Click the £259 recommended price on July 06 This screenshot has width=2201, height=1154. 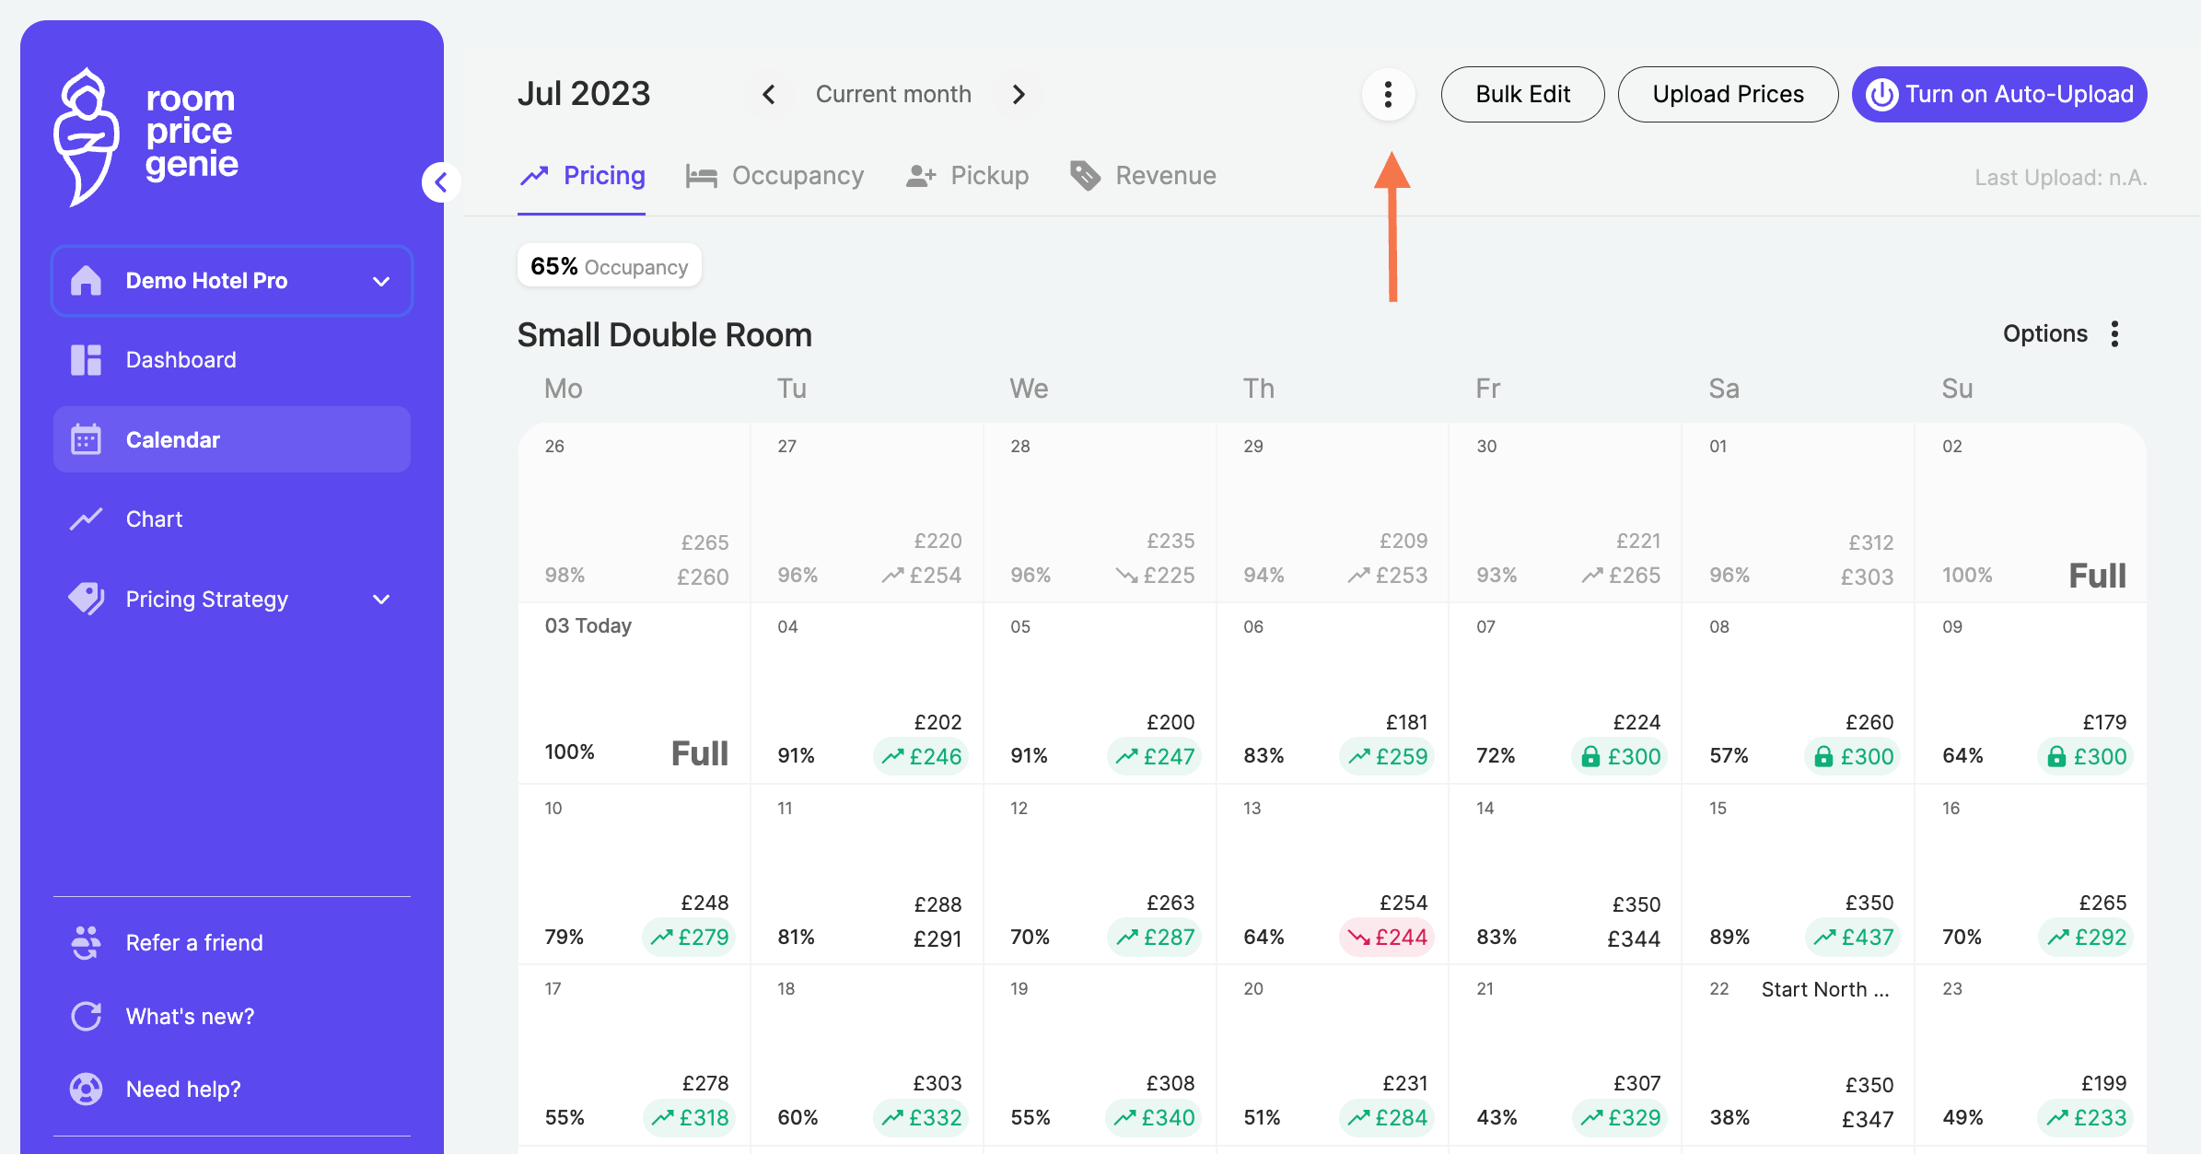coord(1387,756)
